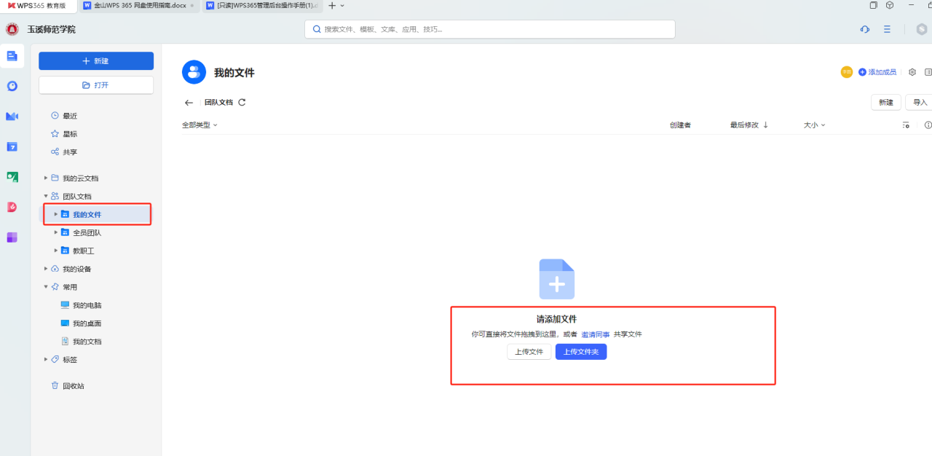Click the calendar icon in left rail
Screen dimensions: 932x456
(12, 146)
